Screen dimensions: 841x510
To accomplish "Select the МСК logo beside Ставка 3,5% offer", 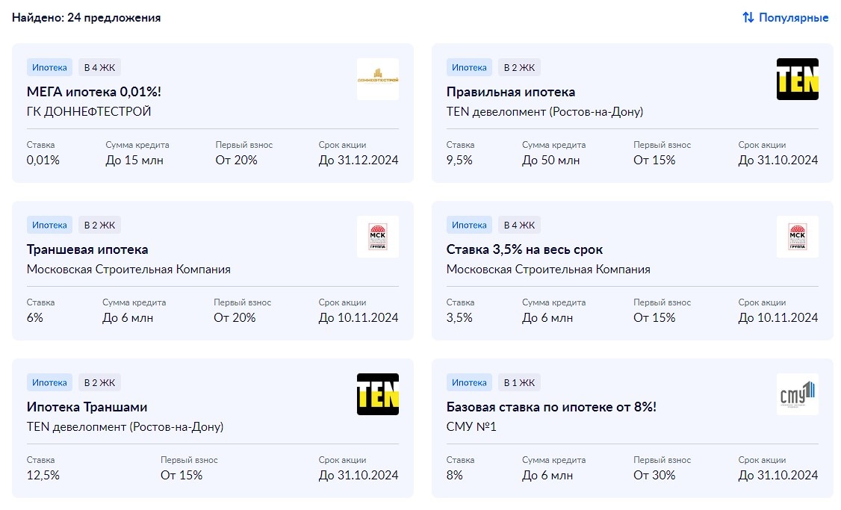I will tap(798, 237).
